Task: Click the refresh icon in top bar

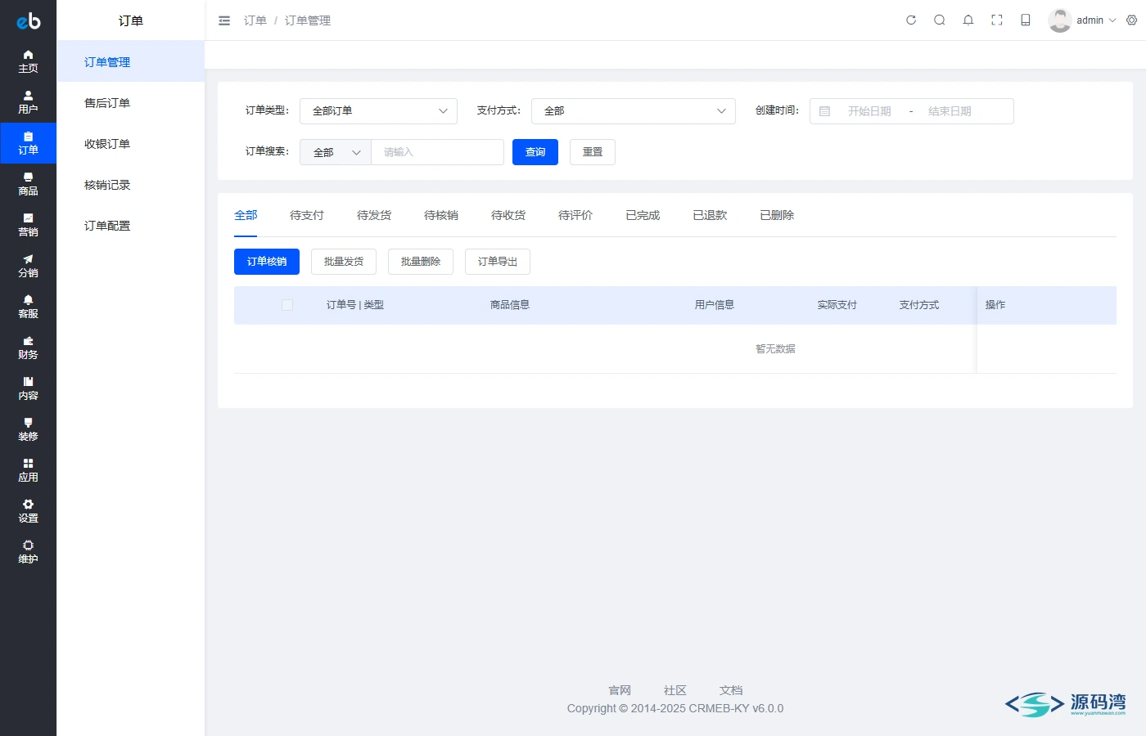Action: click(911, 20)
